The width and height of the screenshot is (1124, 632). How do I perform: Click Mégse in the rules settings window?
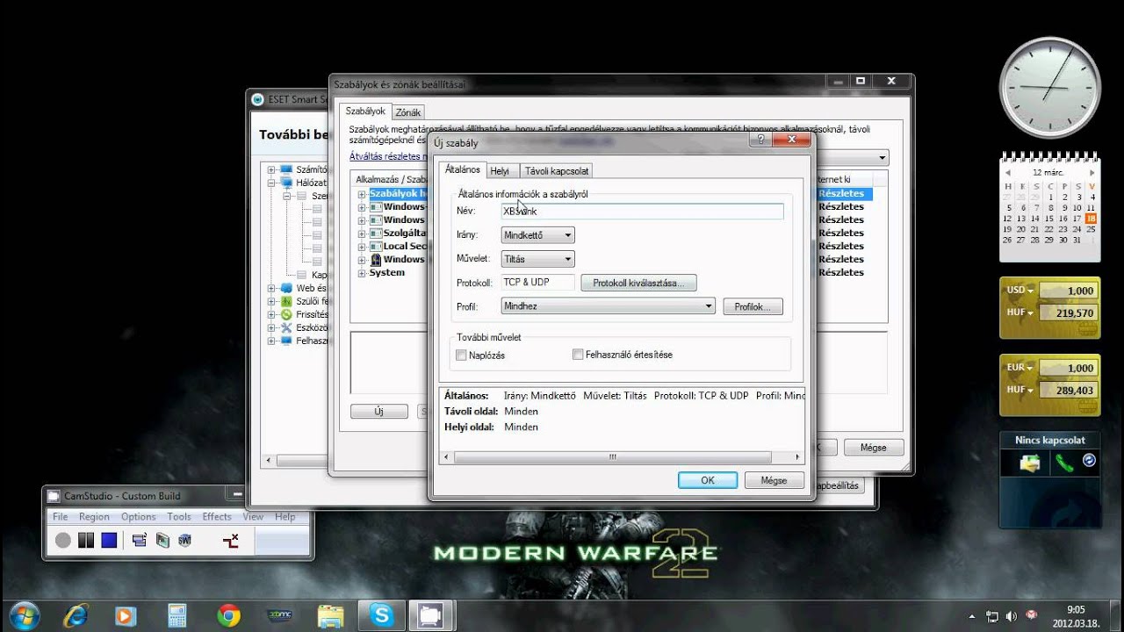point(873,447)
